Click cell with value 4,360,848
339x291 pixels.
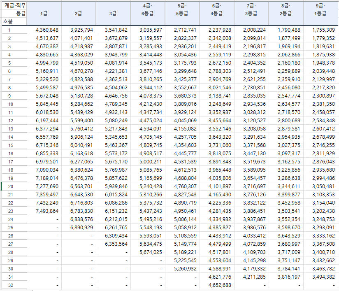click(x=44, y=30)
